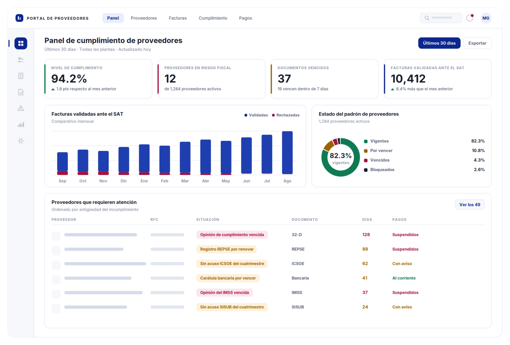Select the invoices document icon in sidebar
This screenshot has width=510, height=345.
pyautogui.click(x=21, y=76)
